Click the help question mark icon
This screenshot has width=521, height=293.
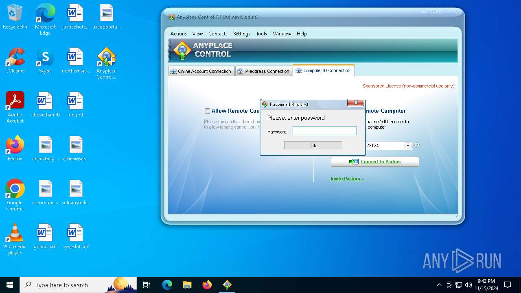pos(417,145)
